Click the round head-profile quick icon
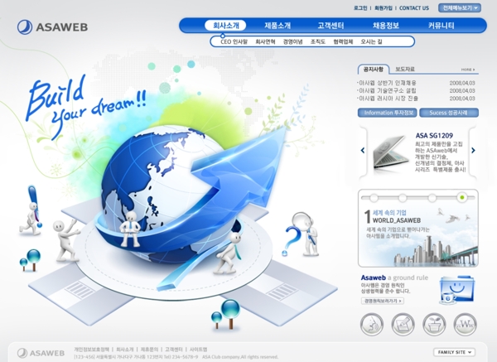 [372, 324]
